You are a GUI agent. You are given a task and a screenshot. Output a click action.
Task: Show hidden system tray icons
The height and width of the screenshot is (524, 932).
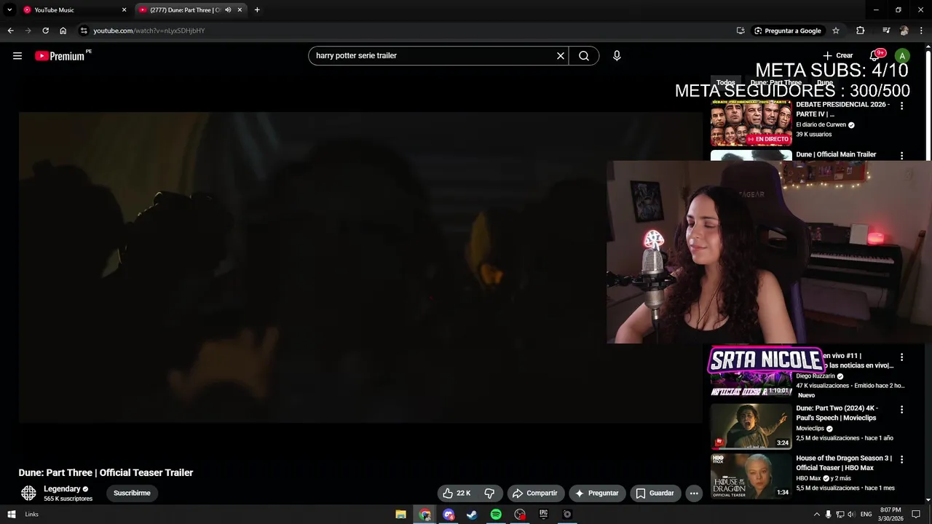(x=816, y=515)
